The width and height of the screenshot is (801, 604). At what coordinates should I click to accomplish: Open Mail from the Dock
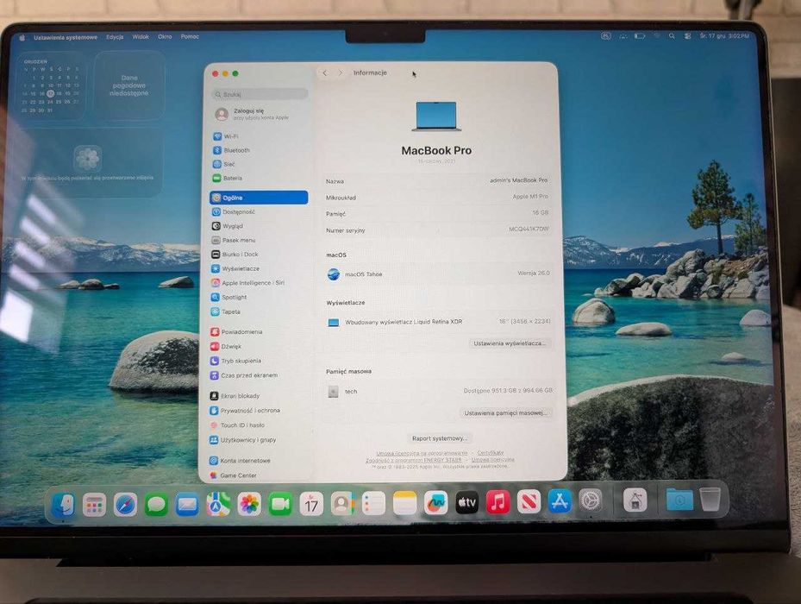point(187,506)
